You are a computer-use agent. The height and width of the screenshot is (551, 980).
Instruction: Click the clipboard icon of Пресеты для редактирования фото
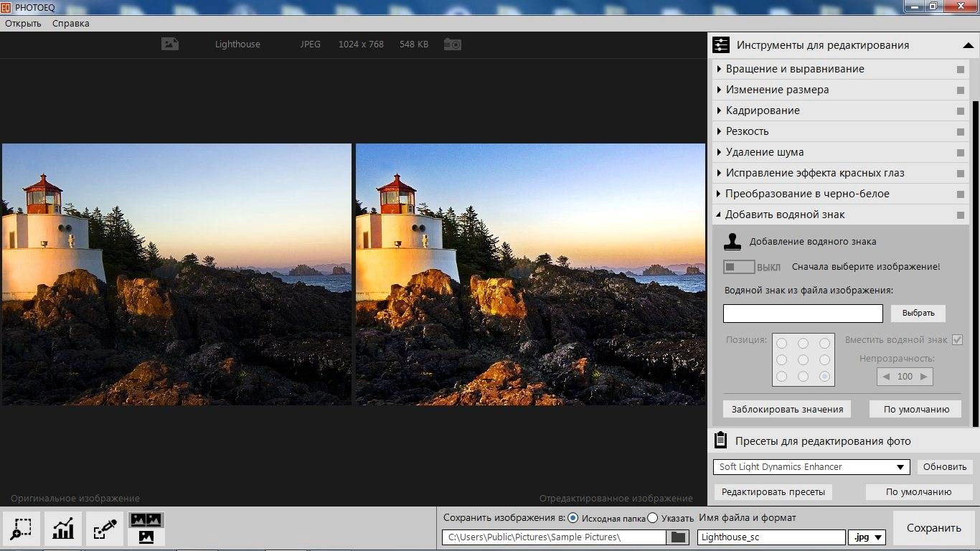720,441
